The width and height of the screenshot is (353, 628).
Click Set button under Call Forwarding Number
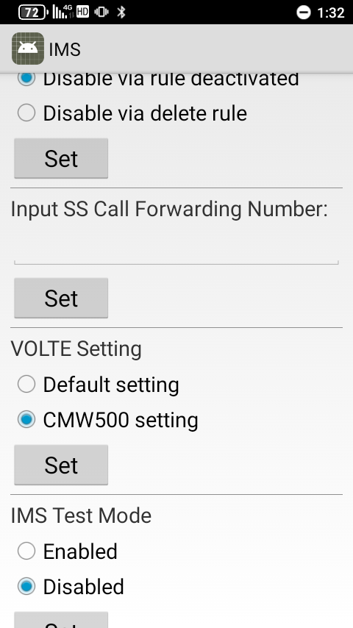(61, 298)
